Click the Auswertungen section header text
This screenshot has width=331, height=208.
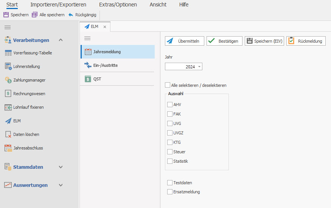click(x=30, y=185)
